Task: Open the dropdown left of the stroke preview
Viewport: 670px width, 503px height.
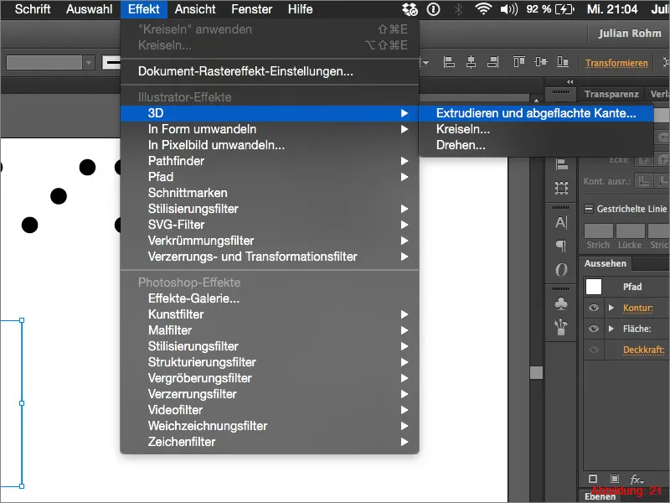Action: [x=89, y=63]
